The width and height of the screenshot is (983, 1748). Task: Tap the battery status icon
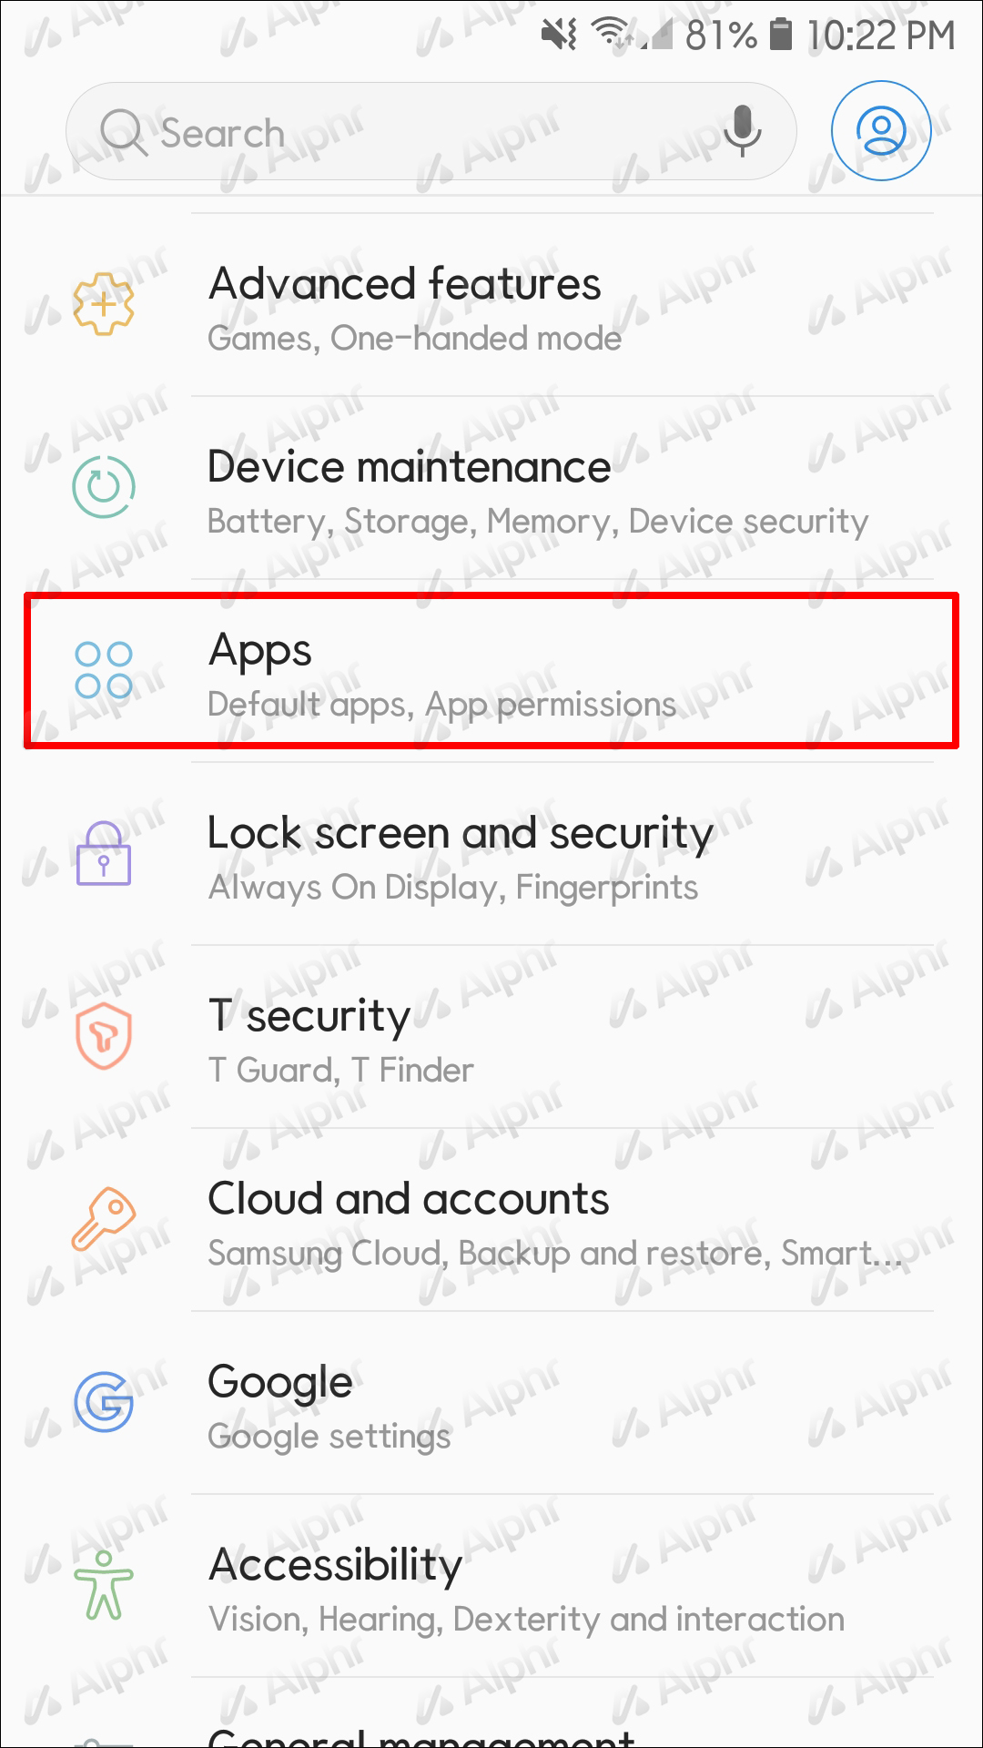pyautogui.click(x=781, y=35)
